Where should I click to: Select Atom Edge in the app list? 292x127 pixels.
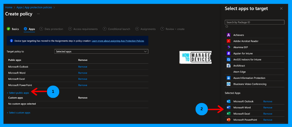[x=239, y=72]
